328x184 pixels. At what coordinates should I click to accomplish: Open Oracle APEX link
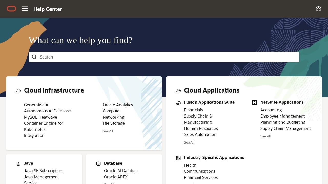(x=116, y=177)
